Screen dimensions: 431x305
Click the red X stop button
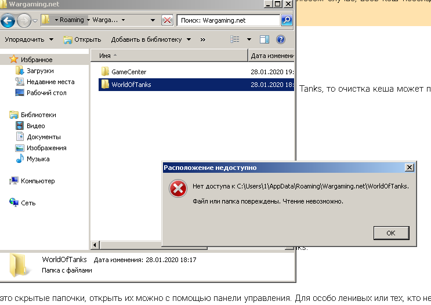pos(167,20)
